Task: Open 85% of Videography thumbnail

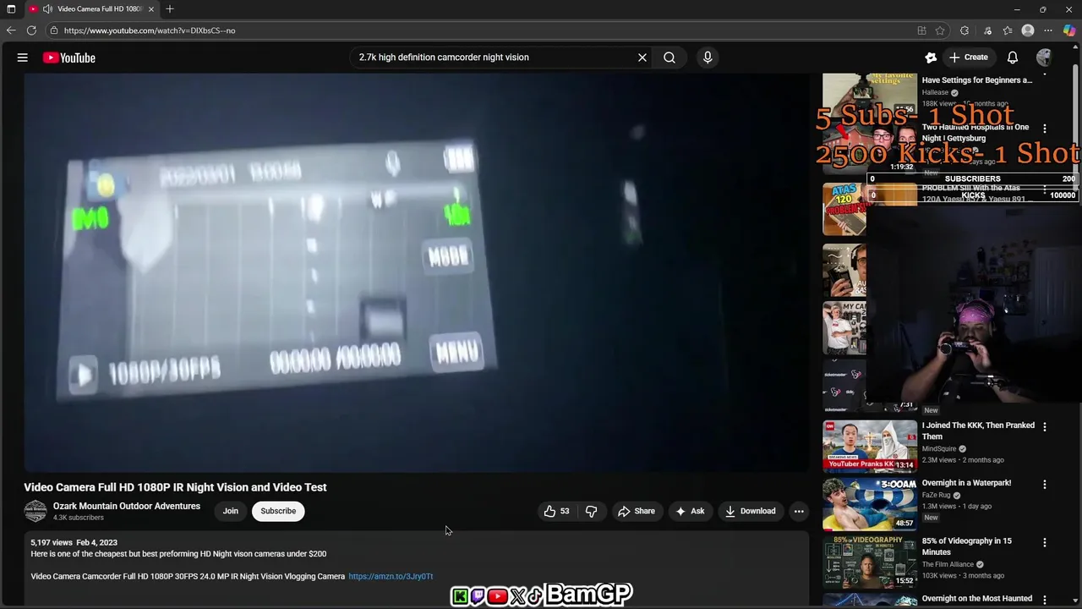Action: point(870,562)
